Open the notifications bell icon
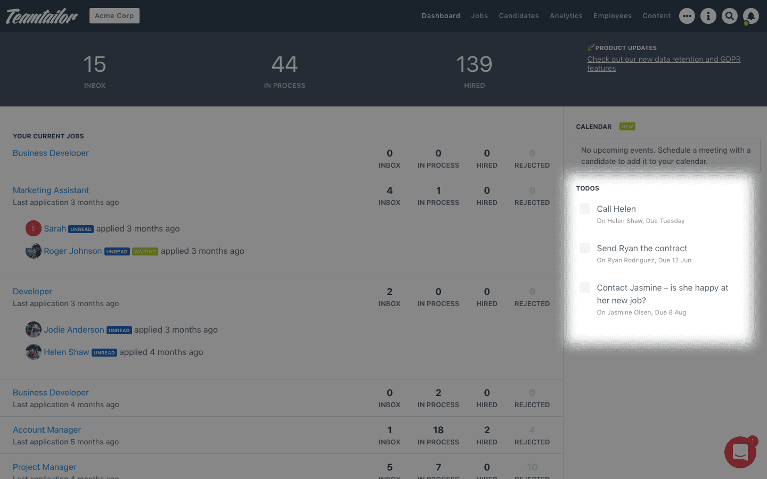The height and width of the screenshot is (479, 767). (x=751, y=16)
